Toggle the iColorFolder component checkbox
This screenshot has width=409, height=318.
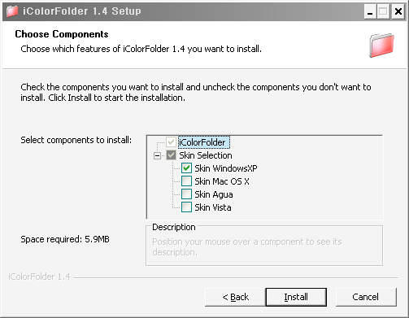(x=171, y=142)
